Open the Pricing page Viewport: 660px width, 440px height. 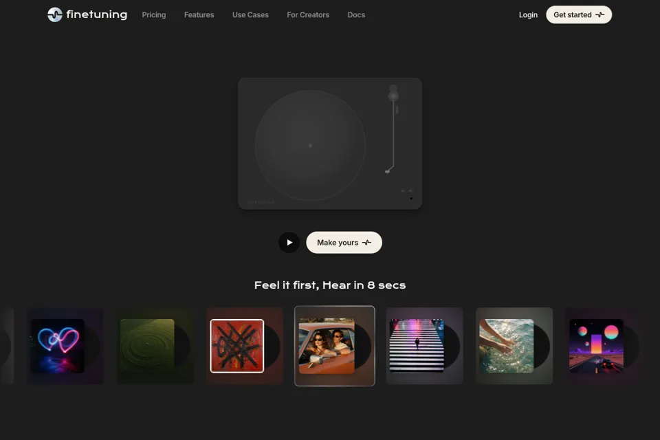(153, 14)
